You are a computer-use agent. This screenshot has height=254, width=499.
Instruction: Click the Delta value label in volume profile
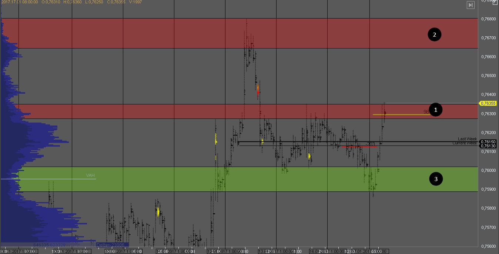pyautogui.click(x=112, y=245)
